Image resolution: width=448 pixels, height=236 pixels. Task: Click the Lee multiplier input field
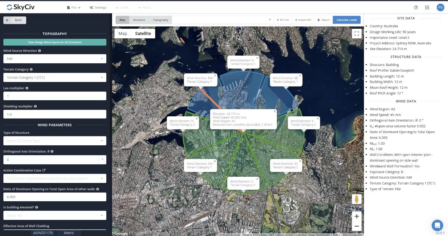tap(55, 96)
